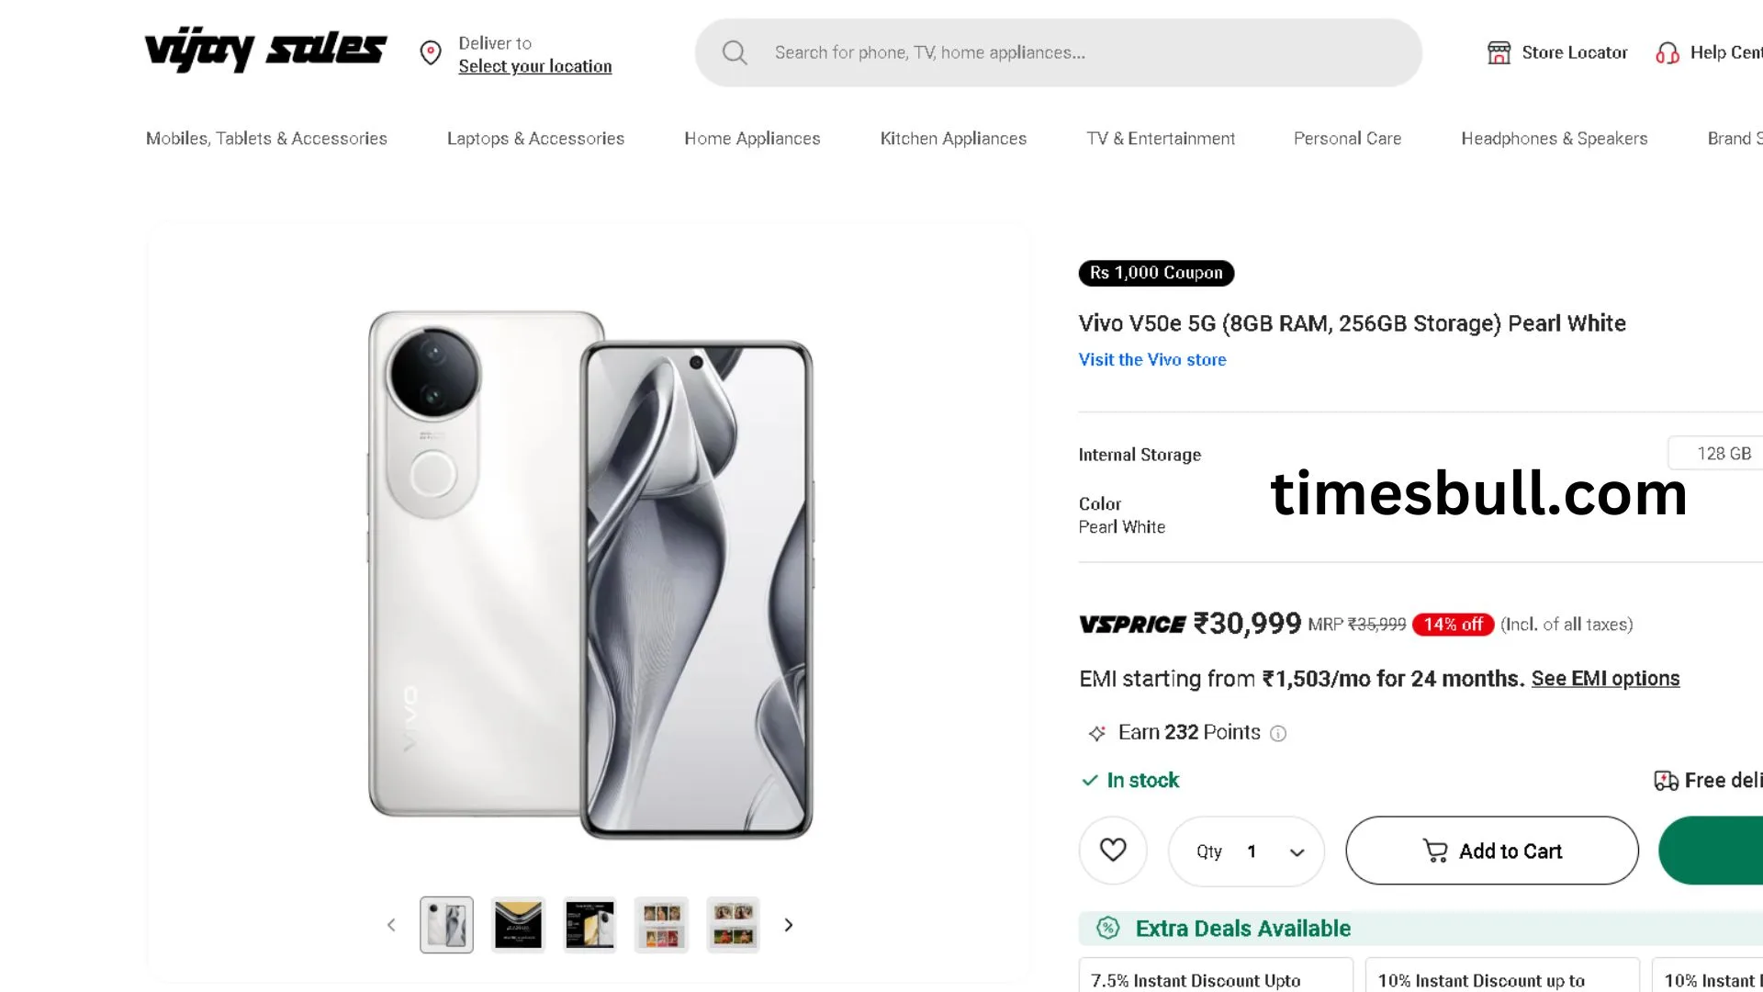Click the Help Center headset icon

[x=1668, y=53]
